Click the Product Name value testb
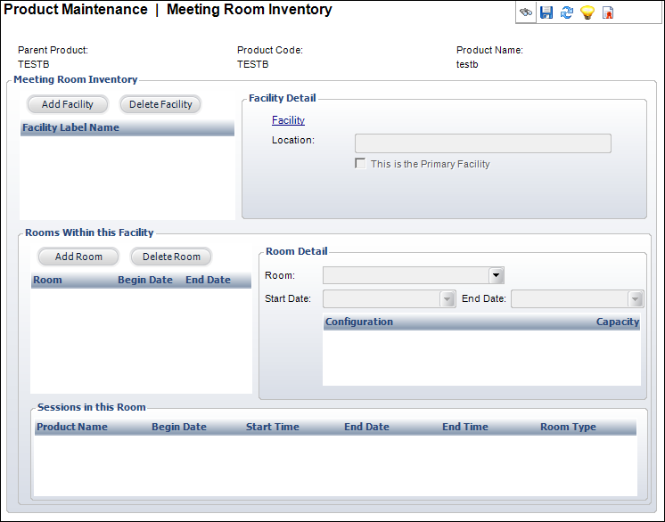Image resolution: width=665 pixels, height=522 pixels. pyautogui.click(x=467, y=64)
